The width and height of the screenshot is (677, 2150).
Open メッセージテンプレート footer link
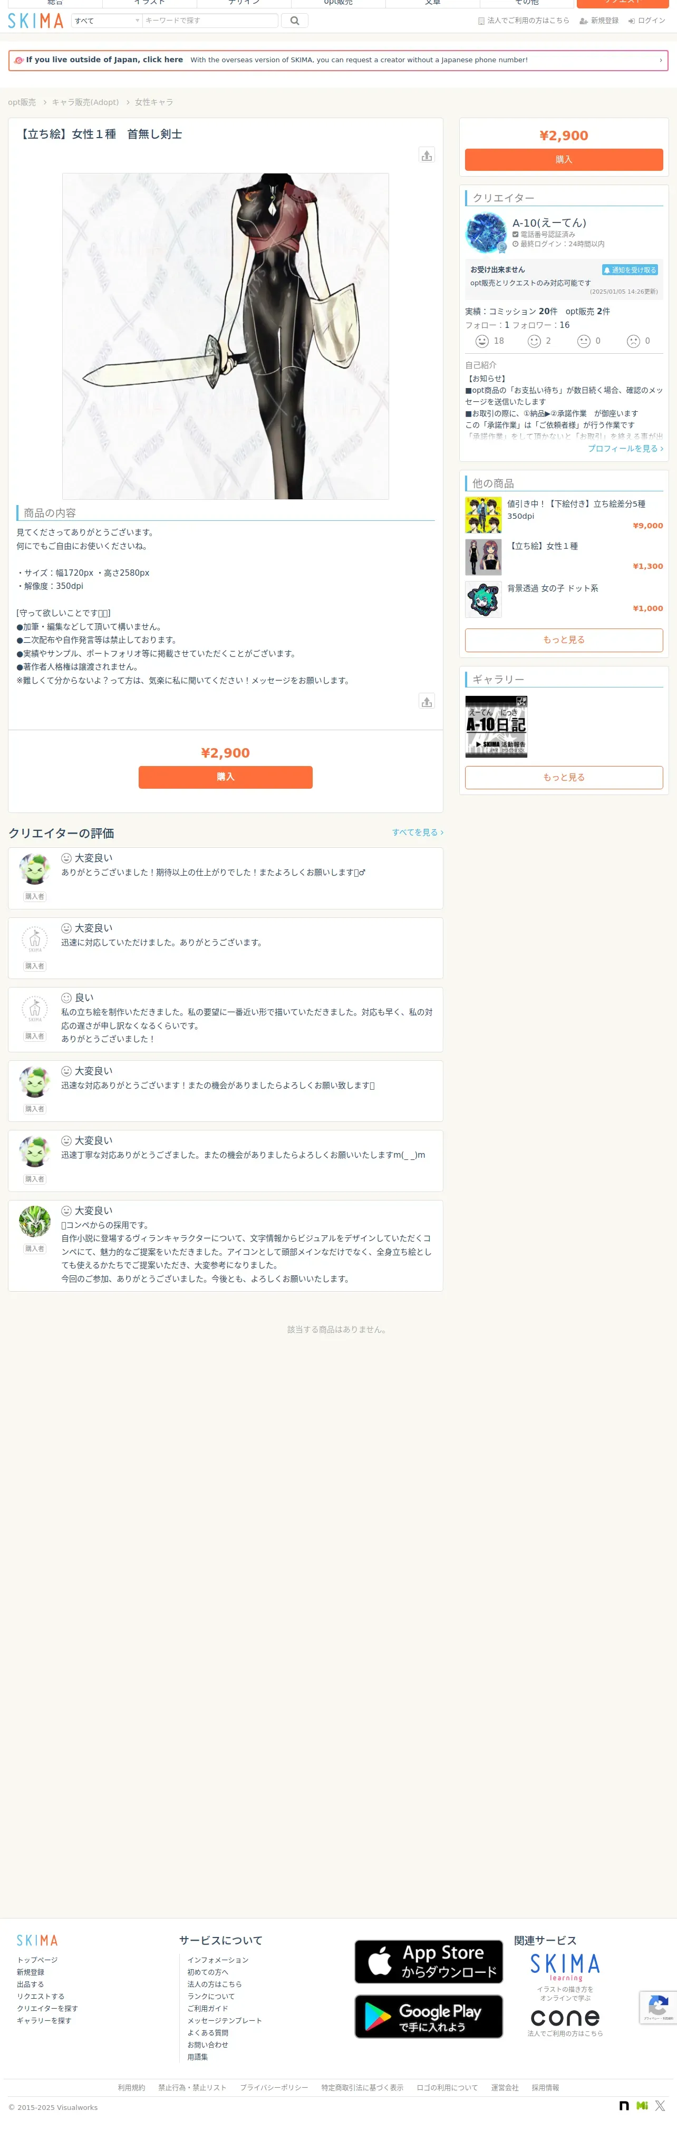tap(225, 2021)
